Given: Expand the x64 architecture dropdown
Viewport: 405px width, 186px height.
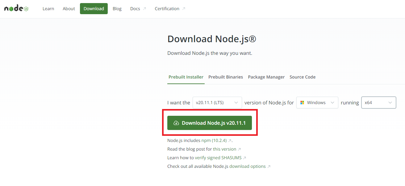Looking at the screenshot, I should [378, 103].
